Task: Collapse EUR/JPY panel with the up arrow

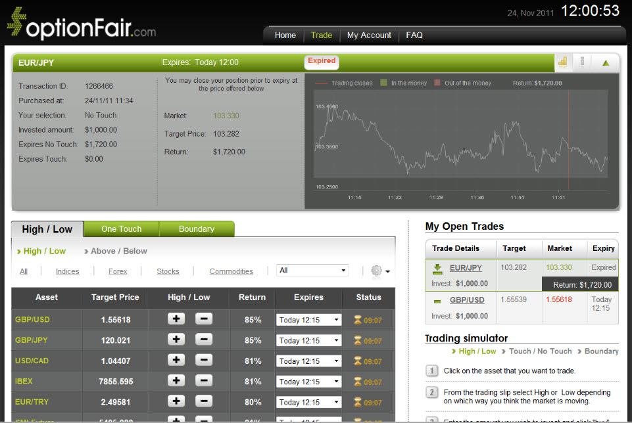Action: [606, 63]
